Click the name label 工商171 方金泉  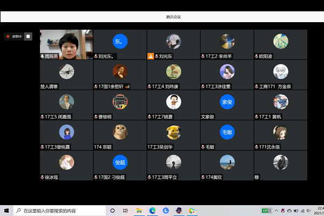click(275, 86)
